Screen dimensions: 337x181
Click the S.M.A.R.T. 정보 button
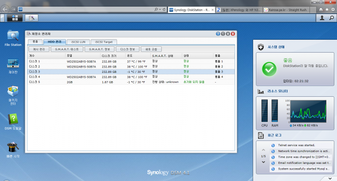(x=99, y=49)
